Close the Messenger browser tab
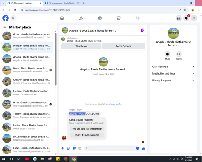Screen dimensions: 202x162 click(x=40, y=3)
